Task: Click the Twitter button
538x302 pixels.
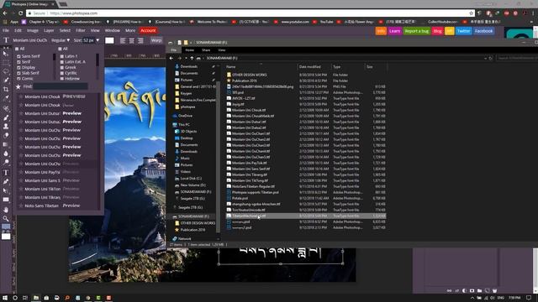Action: (463, 31)
